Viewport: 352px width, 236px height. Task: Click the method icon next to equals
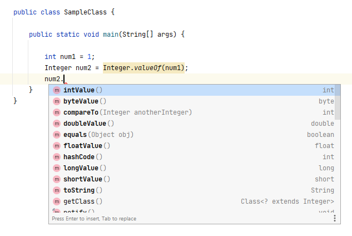(x=57, y=135)
